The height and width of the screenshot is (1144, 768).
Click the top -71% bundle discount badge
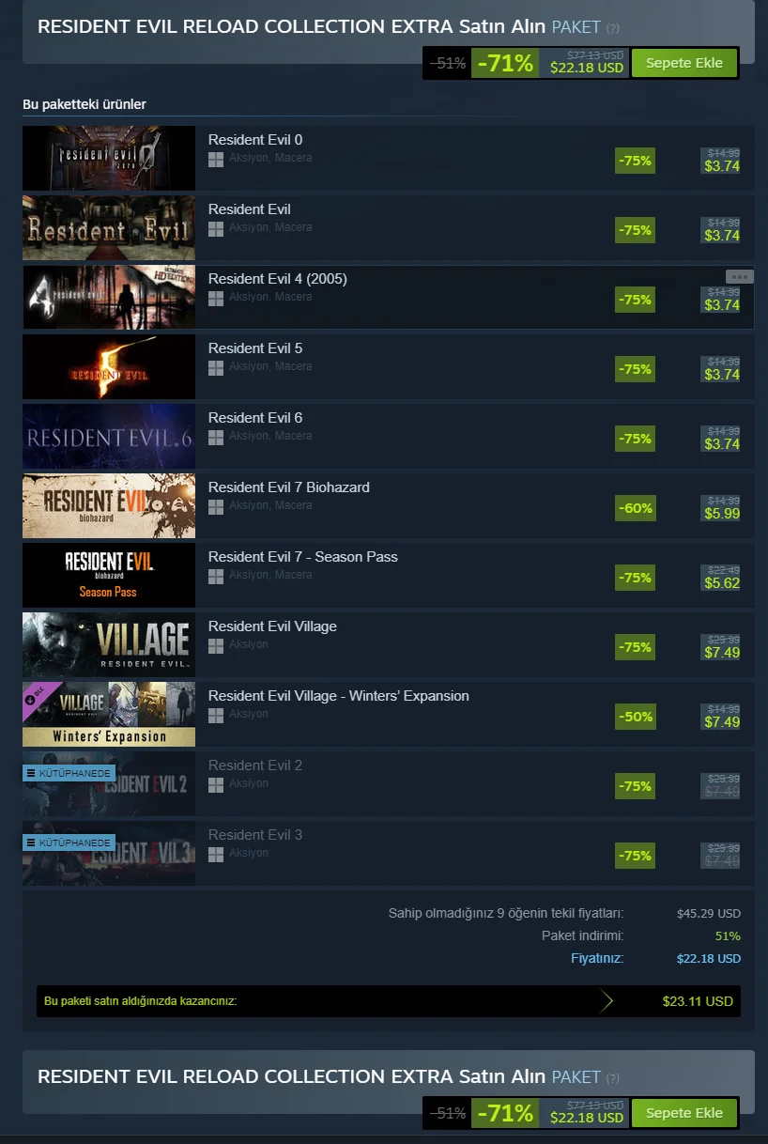505,63
